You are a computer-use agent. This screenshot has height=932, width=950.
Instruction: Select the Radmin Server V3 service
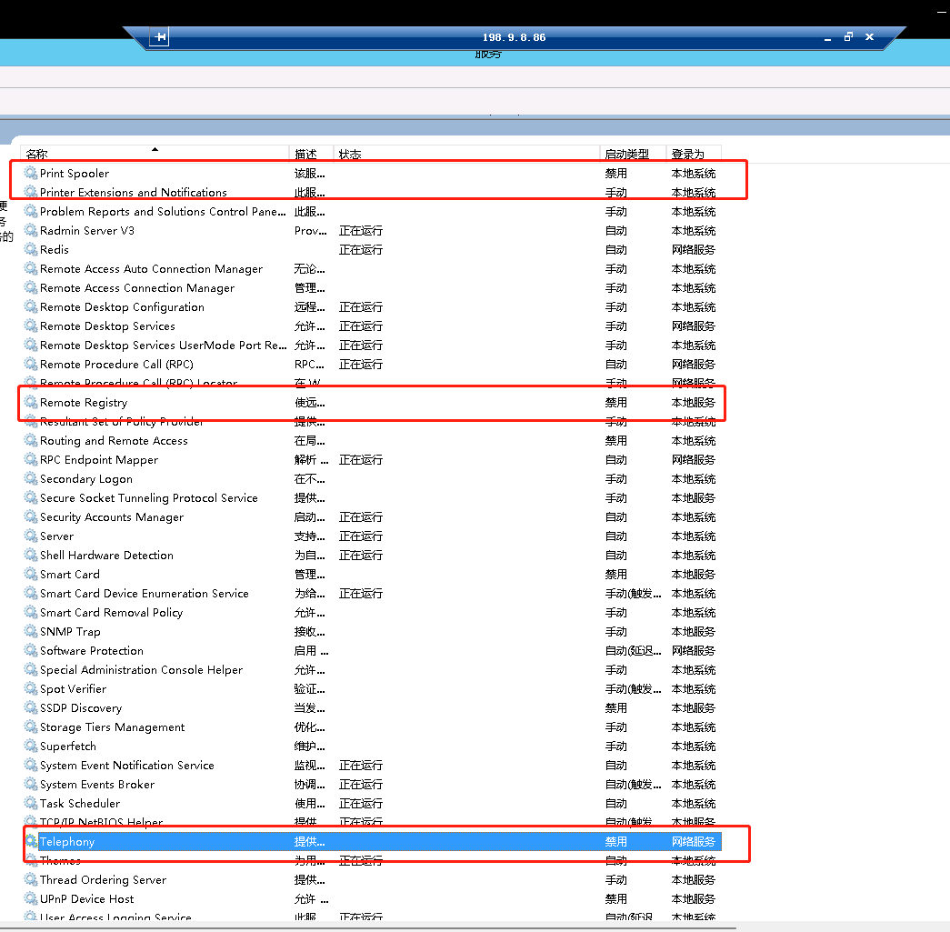(x=87, y=231)
